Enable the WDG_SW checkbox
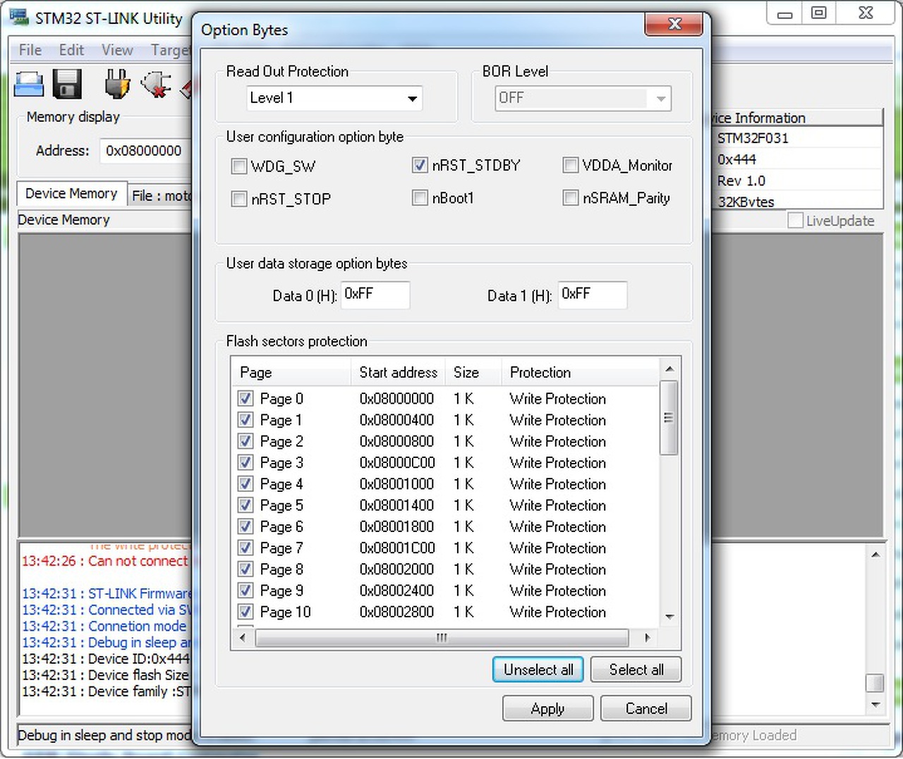Viewport: 903px width, 759px height. click(239, 166)
